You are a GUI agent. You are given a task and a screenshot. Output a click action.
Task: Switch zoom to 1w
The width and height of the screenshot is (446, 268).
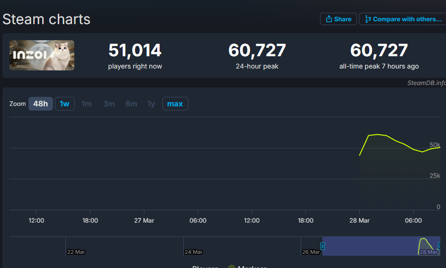click(64, 104)
